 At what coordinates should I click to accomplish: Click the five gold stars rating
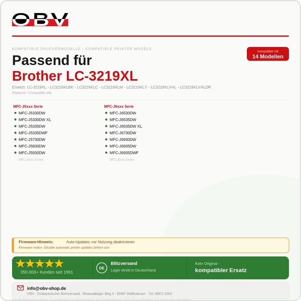(x=40, y=263)
